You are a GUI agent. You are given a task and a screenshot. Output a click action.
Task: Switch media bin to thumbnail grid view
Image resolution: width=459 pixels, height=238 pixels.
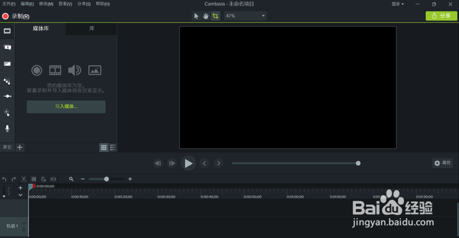pos(104,147)
